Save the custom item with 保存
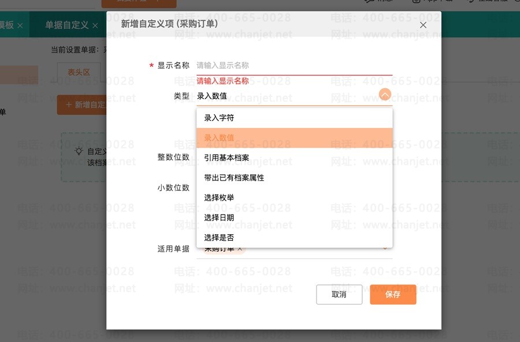This screenshot has width=520, height=342. (393, 294)
